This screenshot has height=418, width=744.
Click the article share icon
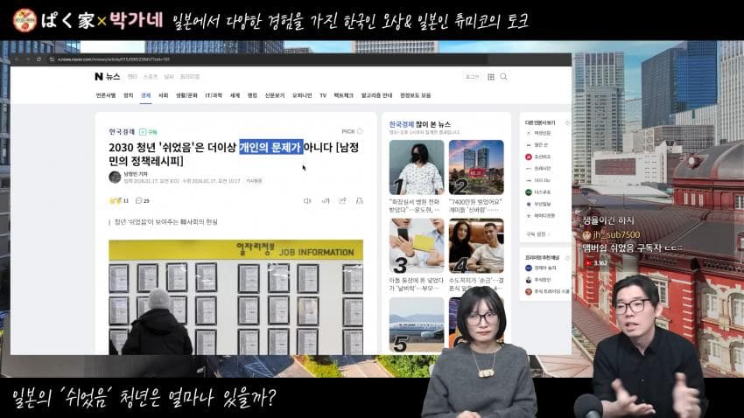(342, 200)
